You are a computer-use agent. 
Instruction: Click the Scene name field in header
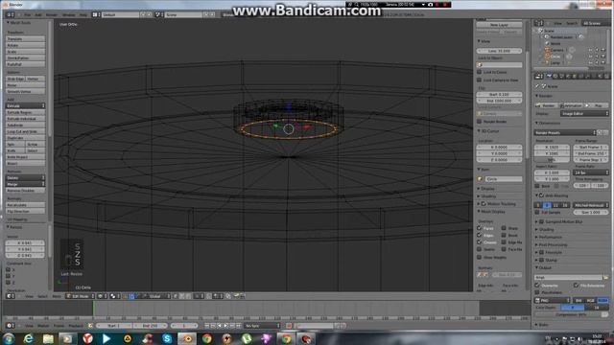point(183,14)
